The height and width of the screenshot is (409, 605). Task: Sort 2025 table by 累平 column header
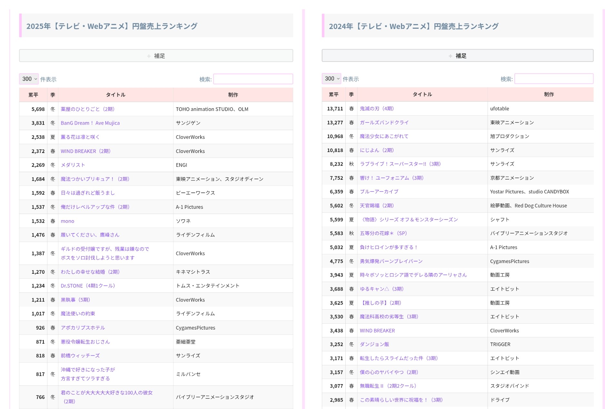33,95
